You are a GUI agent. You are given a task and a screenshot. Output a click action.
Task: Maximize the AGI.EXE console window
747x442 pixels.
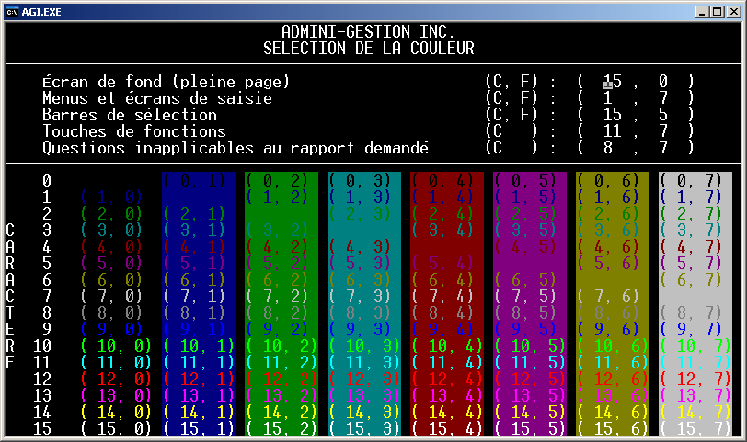(716, 11)
